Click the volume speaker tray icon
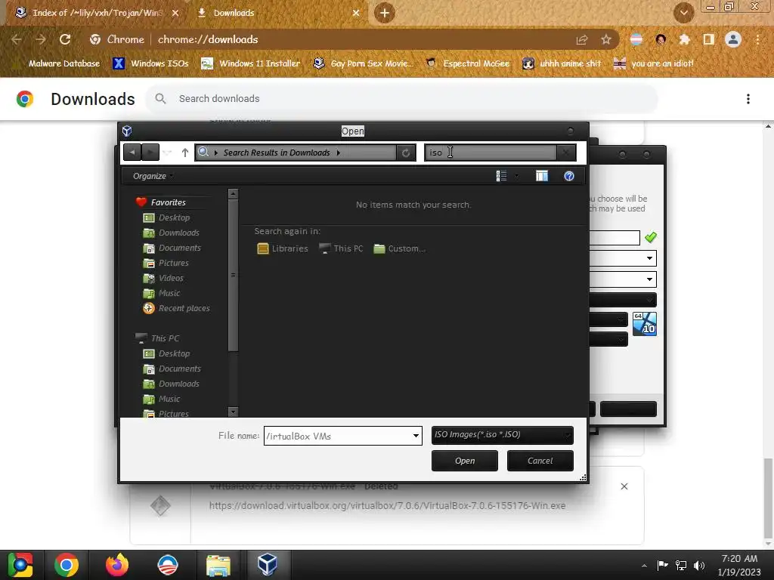This screenshot has width=774, height=580. [699, 565]
